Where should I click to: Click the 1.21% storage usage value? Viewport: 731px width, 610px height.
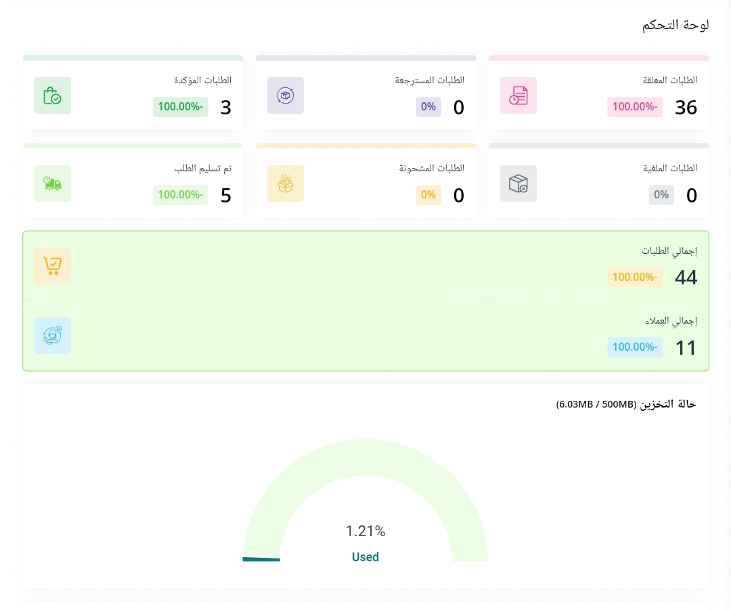coord(365,531)
